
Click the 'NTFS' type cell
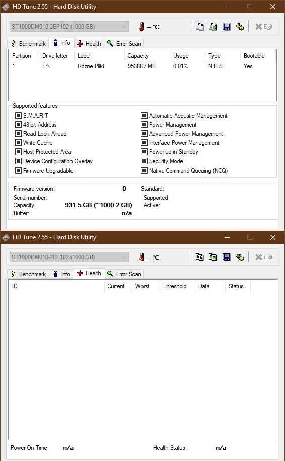point(216,66)
